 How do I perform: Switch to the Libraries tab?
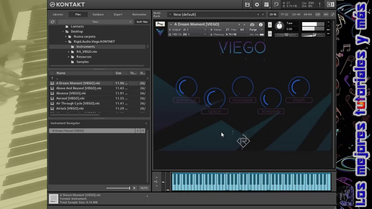click(58, 15)
